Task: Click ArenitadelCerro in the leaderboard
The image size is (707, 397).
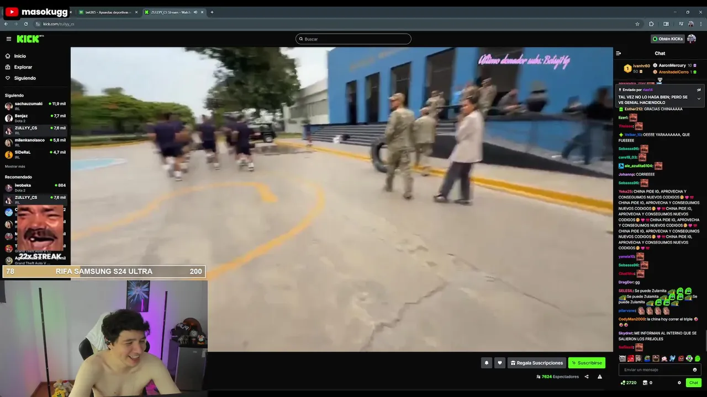Action: [674, 72]
